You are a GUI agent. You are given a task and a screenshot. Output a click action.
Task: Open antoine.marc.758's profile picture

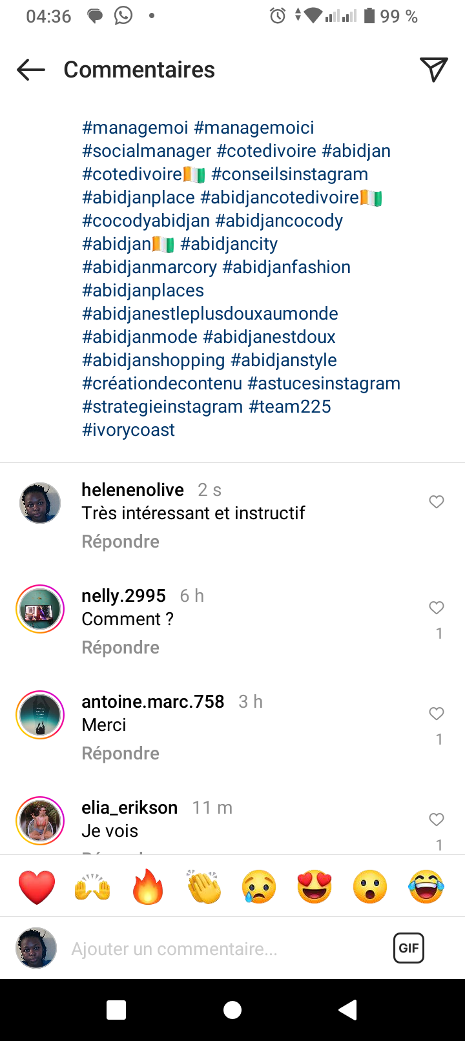pos(40,715)
